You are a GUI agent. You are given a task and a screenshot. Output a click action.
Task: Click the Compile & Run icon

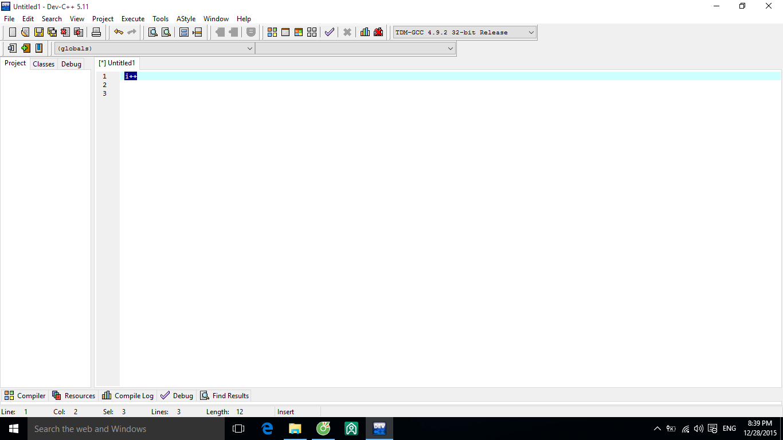(x=299, y=32)
